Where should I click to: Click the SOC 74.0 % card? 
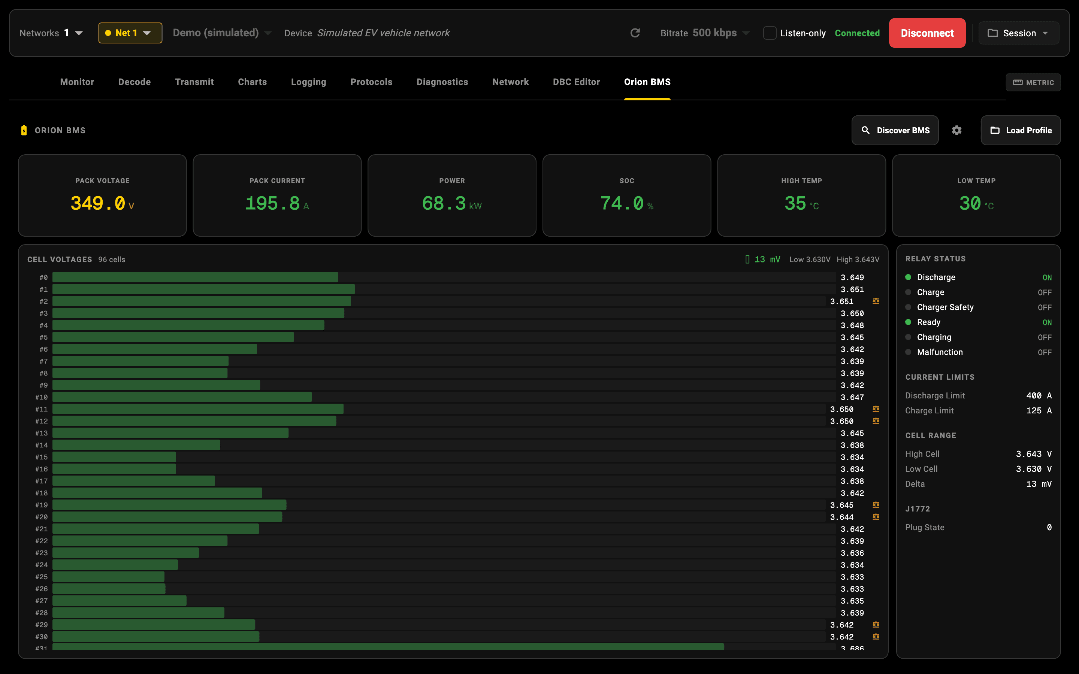(x=626, y=195)
